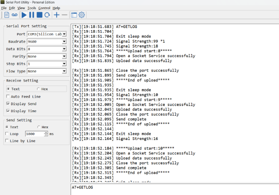Add a port with the plus icon
The image size is (279, 195).
tap(56, 15)
